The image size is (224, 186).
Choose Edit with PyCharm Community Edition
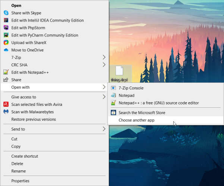(x=55, y=35)
